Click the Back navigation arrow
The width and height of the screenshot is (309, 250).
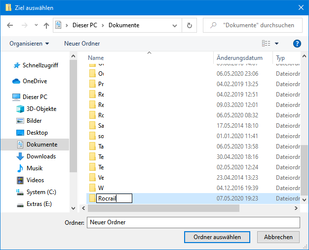[10, 25]
